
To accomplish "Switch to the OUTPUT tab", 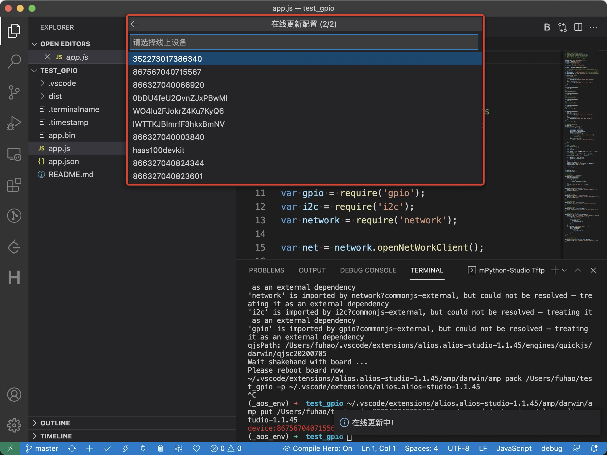I will coord(312,270).
